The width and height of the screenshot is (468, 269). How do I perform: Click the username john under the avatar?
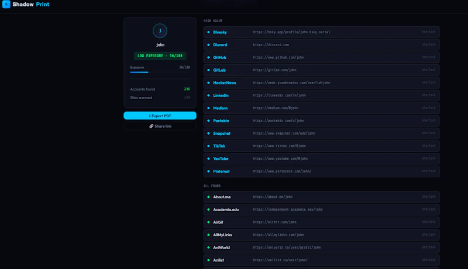tap(160, 45)
